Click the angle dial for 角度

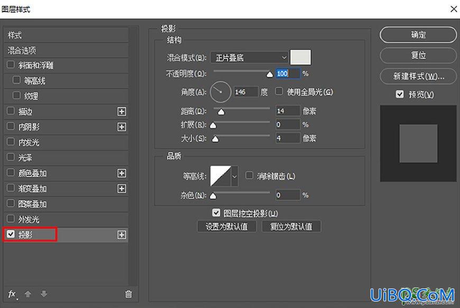point(220,92)
